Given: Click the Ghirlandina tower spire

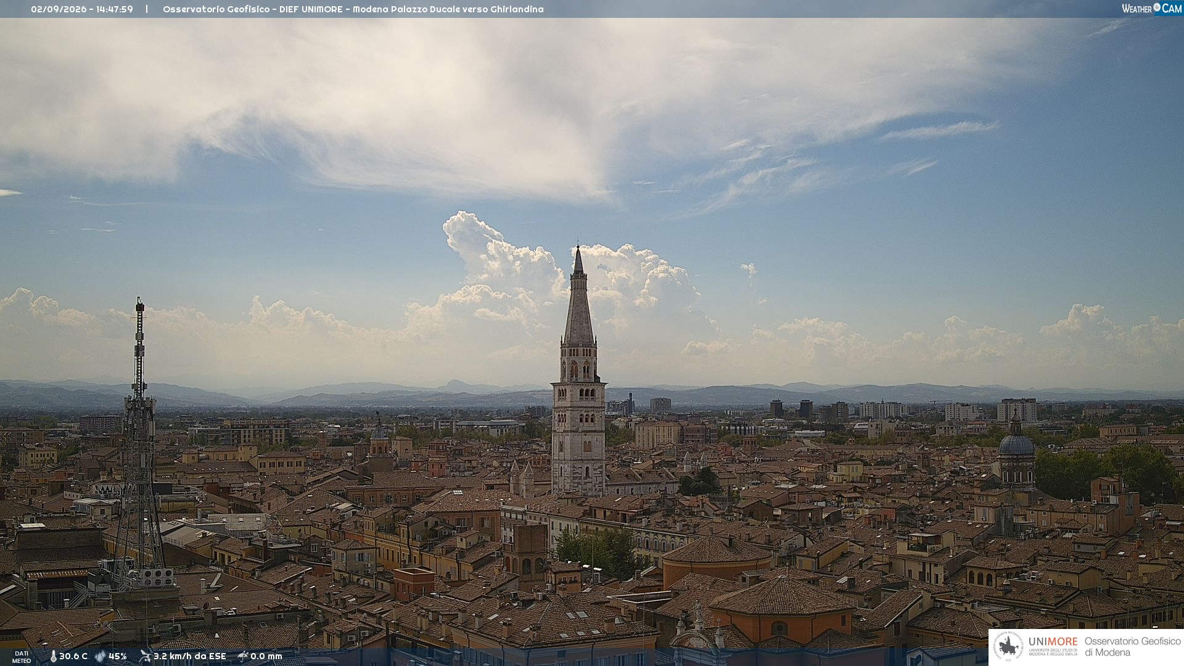Looking at the screenshot, I should pyautogui.click(x=578, y=296).
